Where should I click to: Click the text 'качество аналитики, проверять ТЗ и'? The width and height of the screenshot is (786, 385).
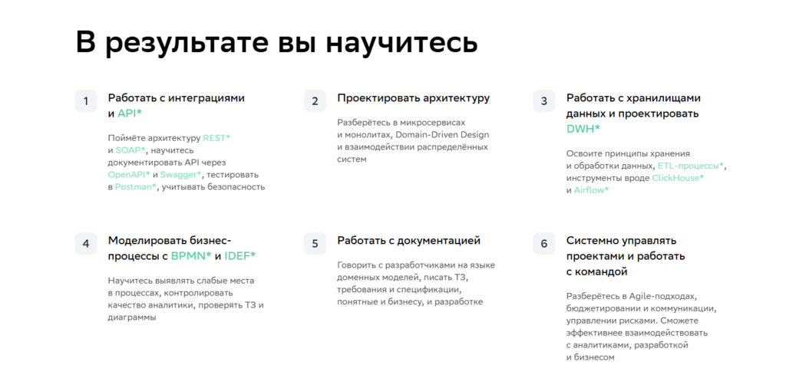click(186, 305)
